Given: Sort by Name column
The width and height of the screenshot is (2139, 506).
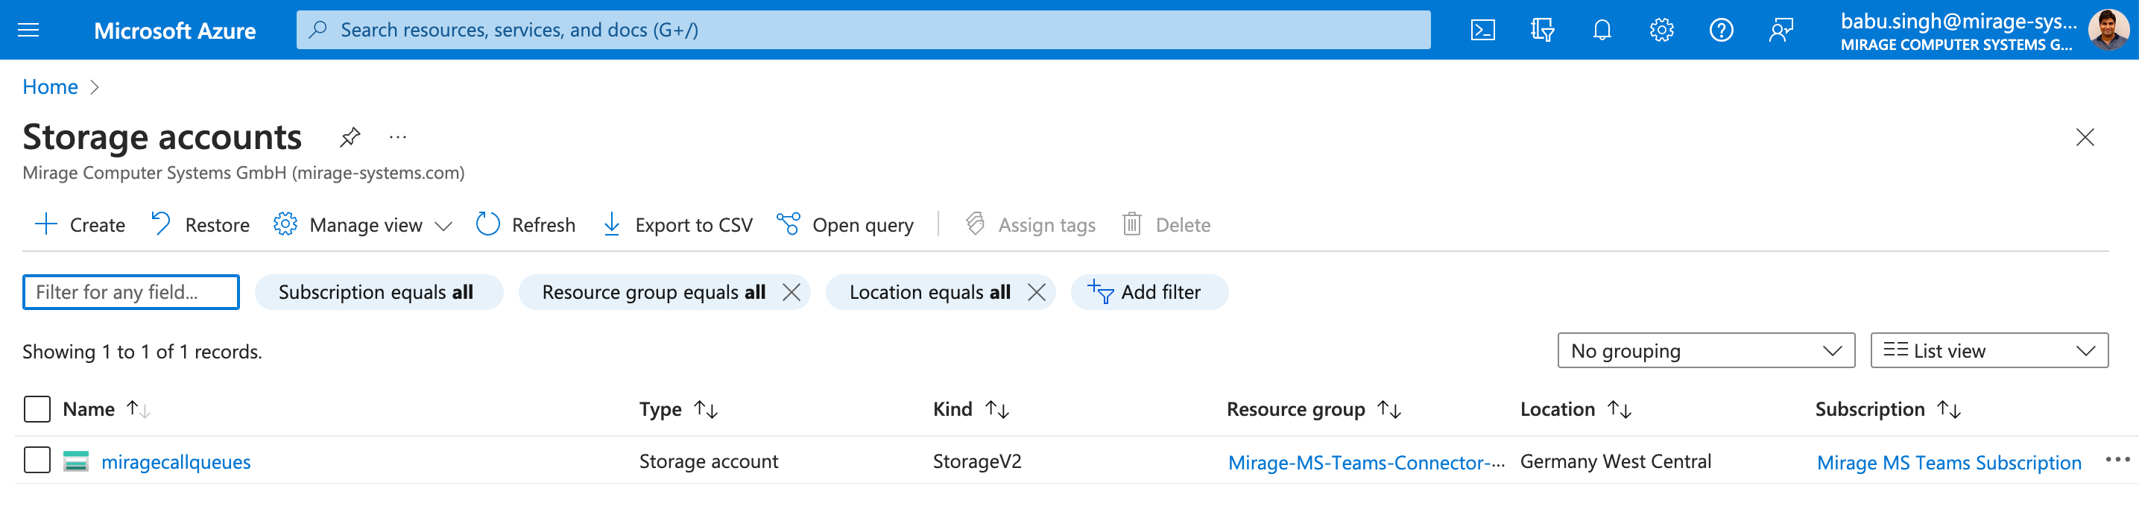Looking at the screenshot, I should tap(107, 409).
